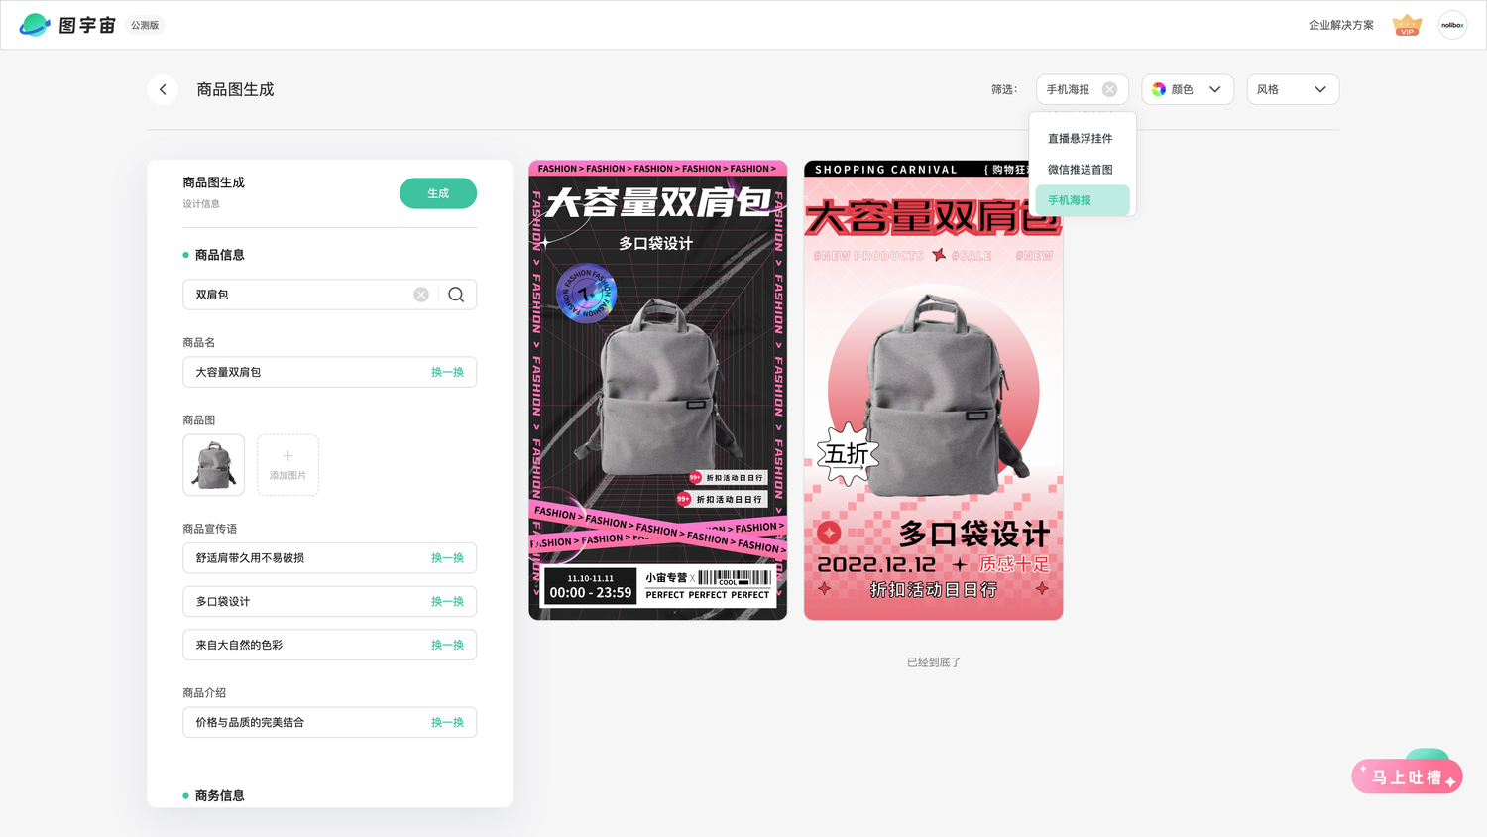
Task: Click 换一换 for 舒适肩带久用不易破损
Action: pyautogui.click(x=447, y=558)
